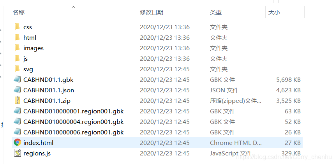Sort by the 名称 column header
This screenshot has width=335, height=164.
pyautogui.click(x=19, y=12)
